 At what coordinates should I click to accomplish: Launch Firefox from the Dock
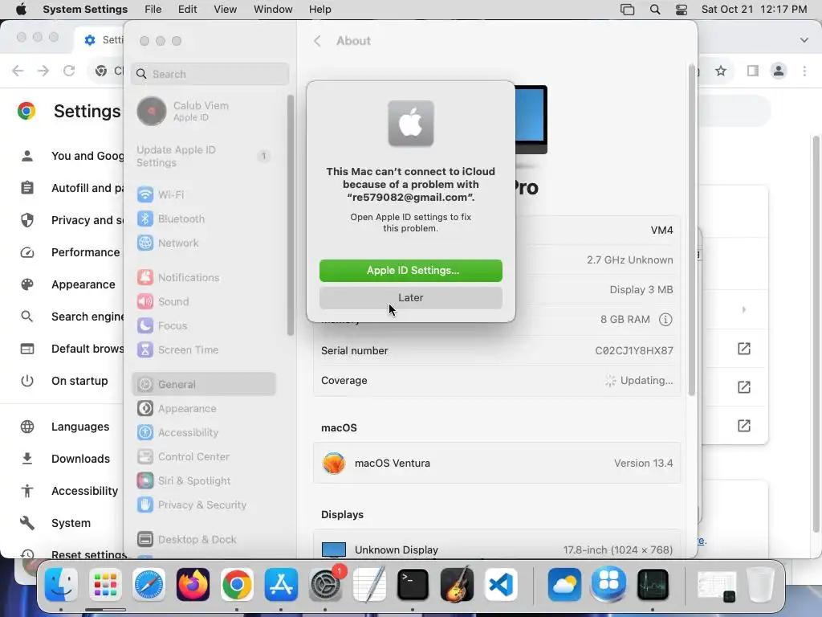(193, 585)
